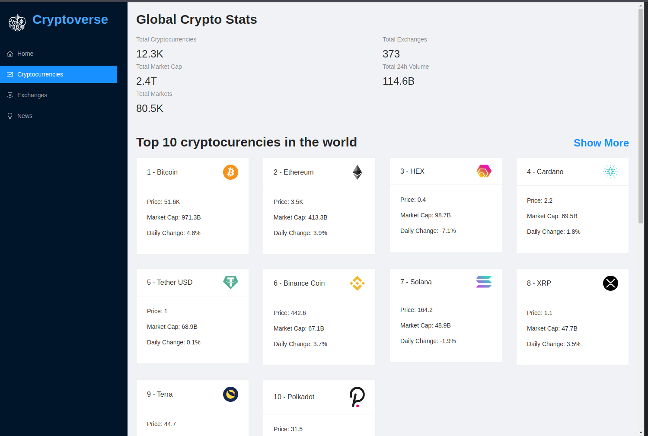The width and height of the screenshot is (648, 436).
Task: Click the Cryptocurrencies chart icon in sidebar
Action: (10, 74)
